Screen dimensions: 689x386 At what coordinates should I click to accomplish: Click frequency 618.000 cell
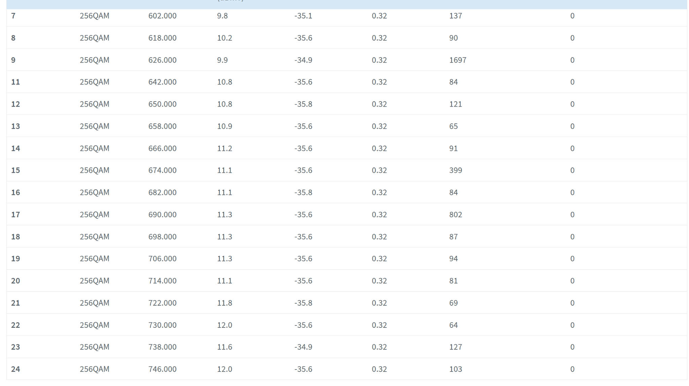(162, 38)
